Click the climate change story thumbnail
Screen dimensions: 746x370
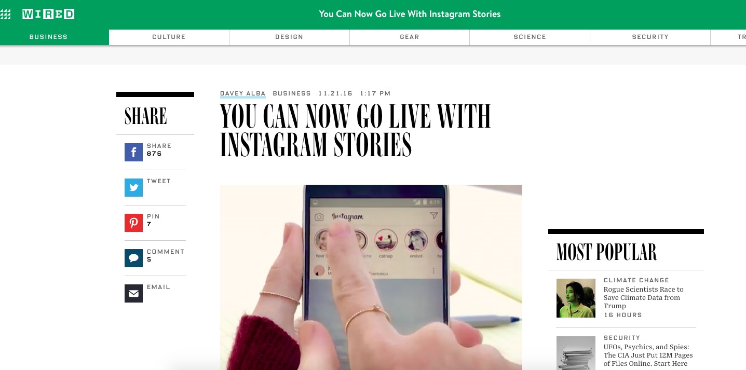coord(576,298)
